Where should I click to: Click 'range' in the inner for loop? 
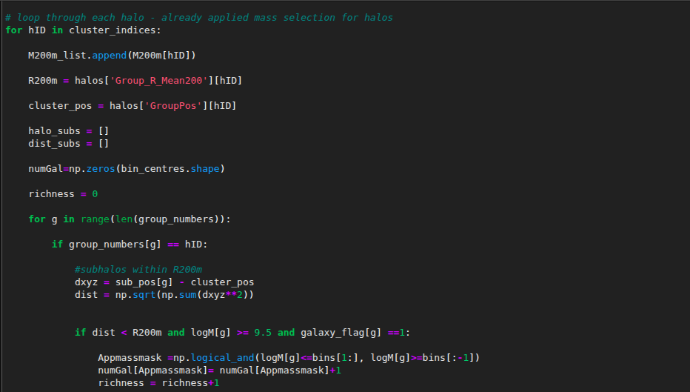tap(95, 219)
